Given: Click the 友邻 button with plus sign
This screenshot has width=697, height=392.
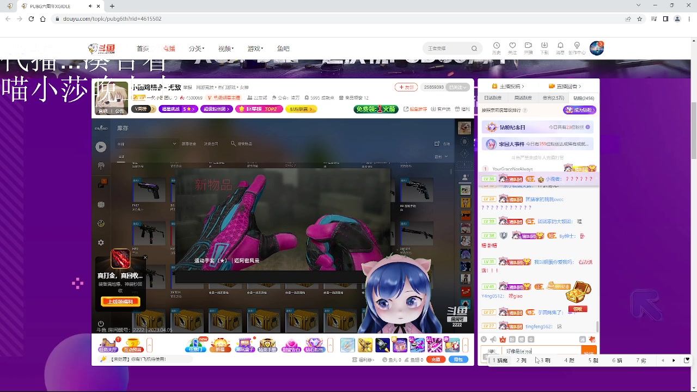Looking at the screenshot, I should coord(406,87).
